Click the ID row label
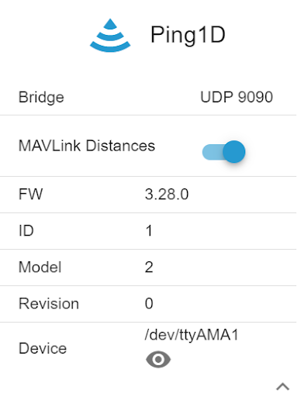 (x=26, y=230)
